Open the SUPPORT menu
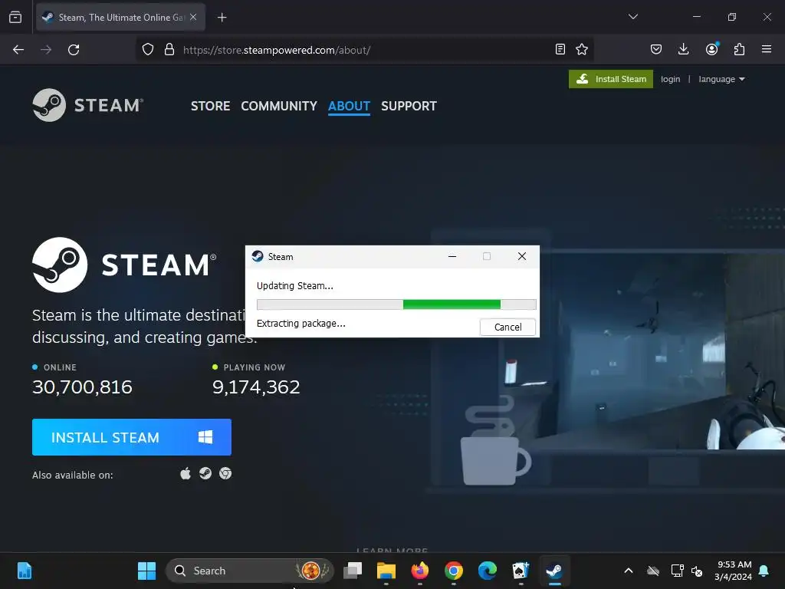The height and width of the screenshot is (589, 785). click(x=409, y=106)
